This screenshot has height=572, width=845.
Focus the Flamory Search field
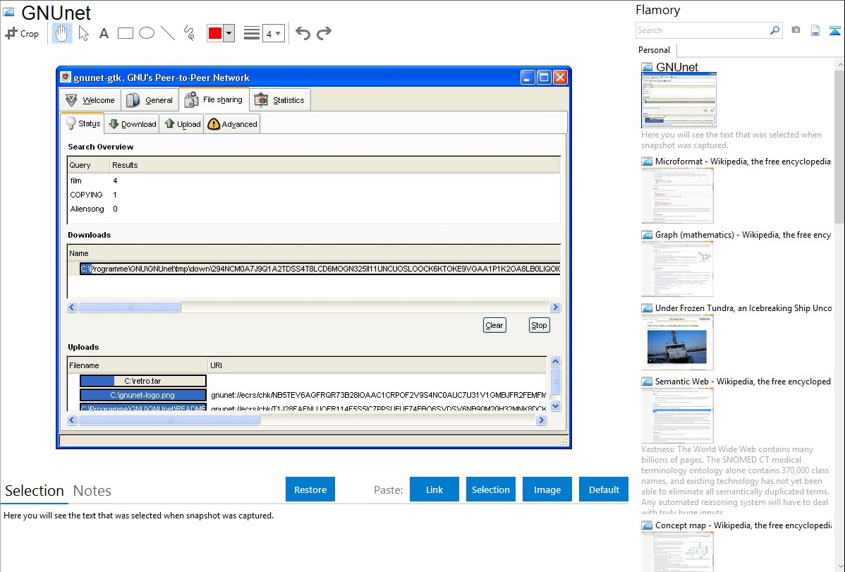click(703, 30)
